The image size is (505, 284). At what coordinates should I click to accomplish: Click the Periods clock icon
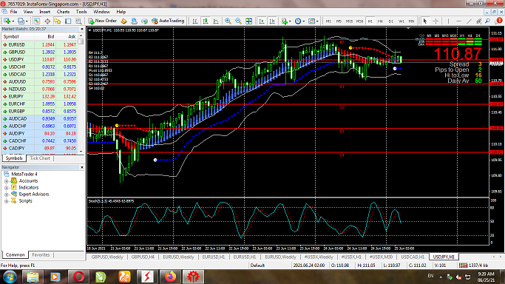[x=298, y=21]
